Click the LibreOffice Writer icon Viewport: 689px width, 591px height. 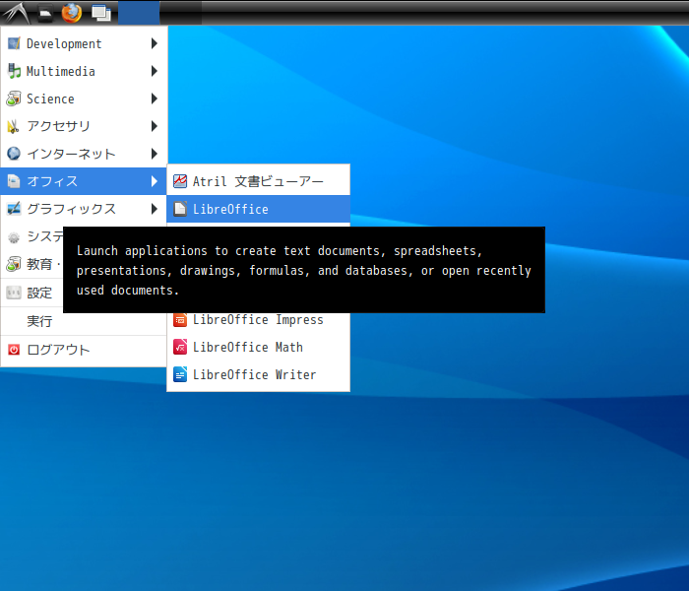click(180, 374)
